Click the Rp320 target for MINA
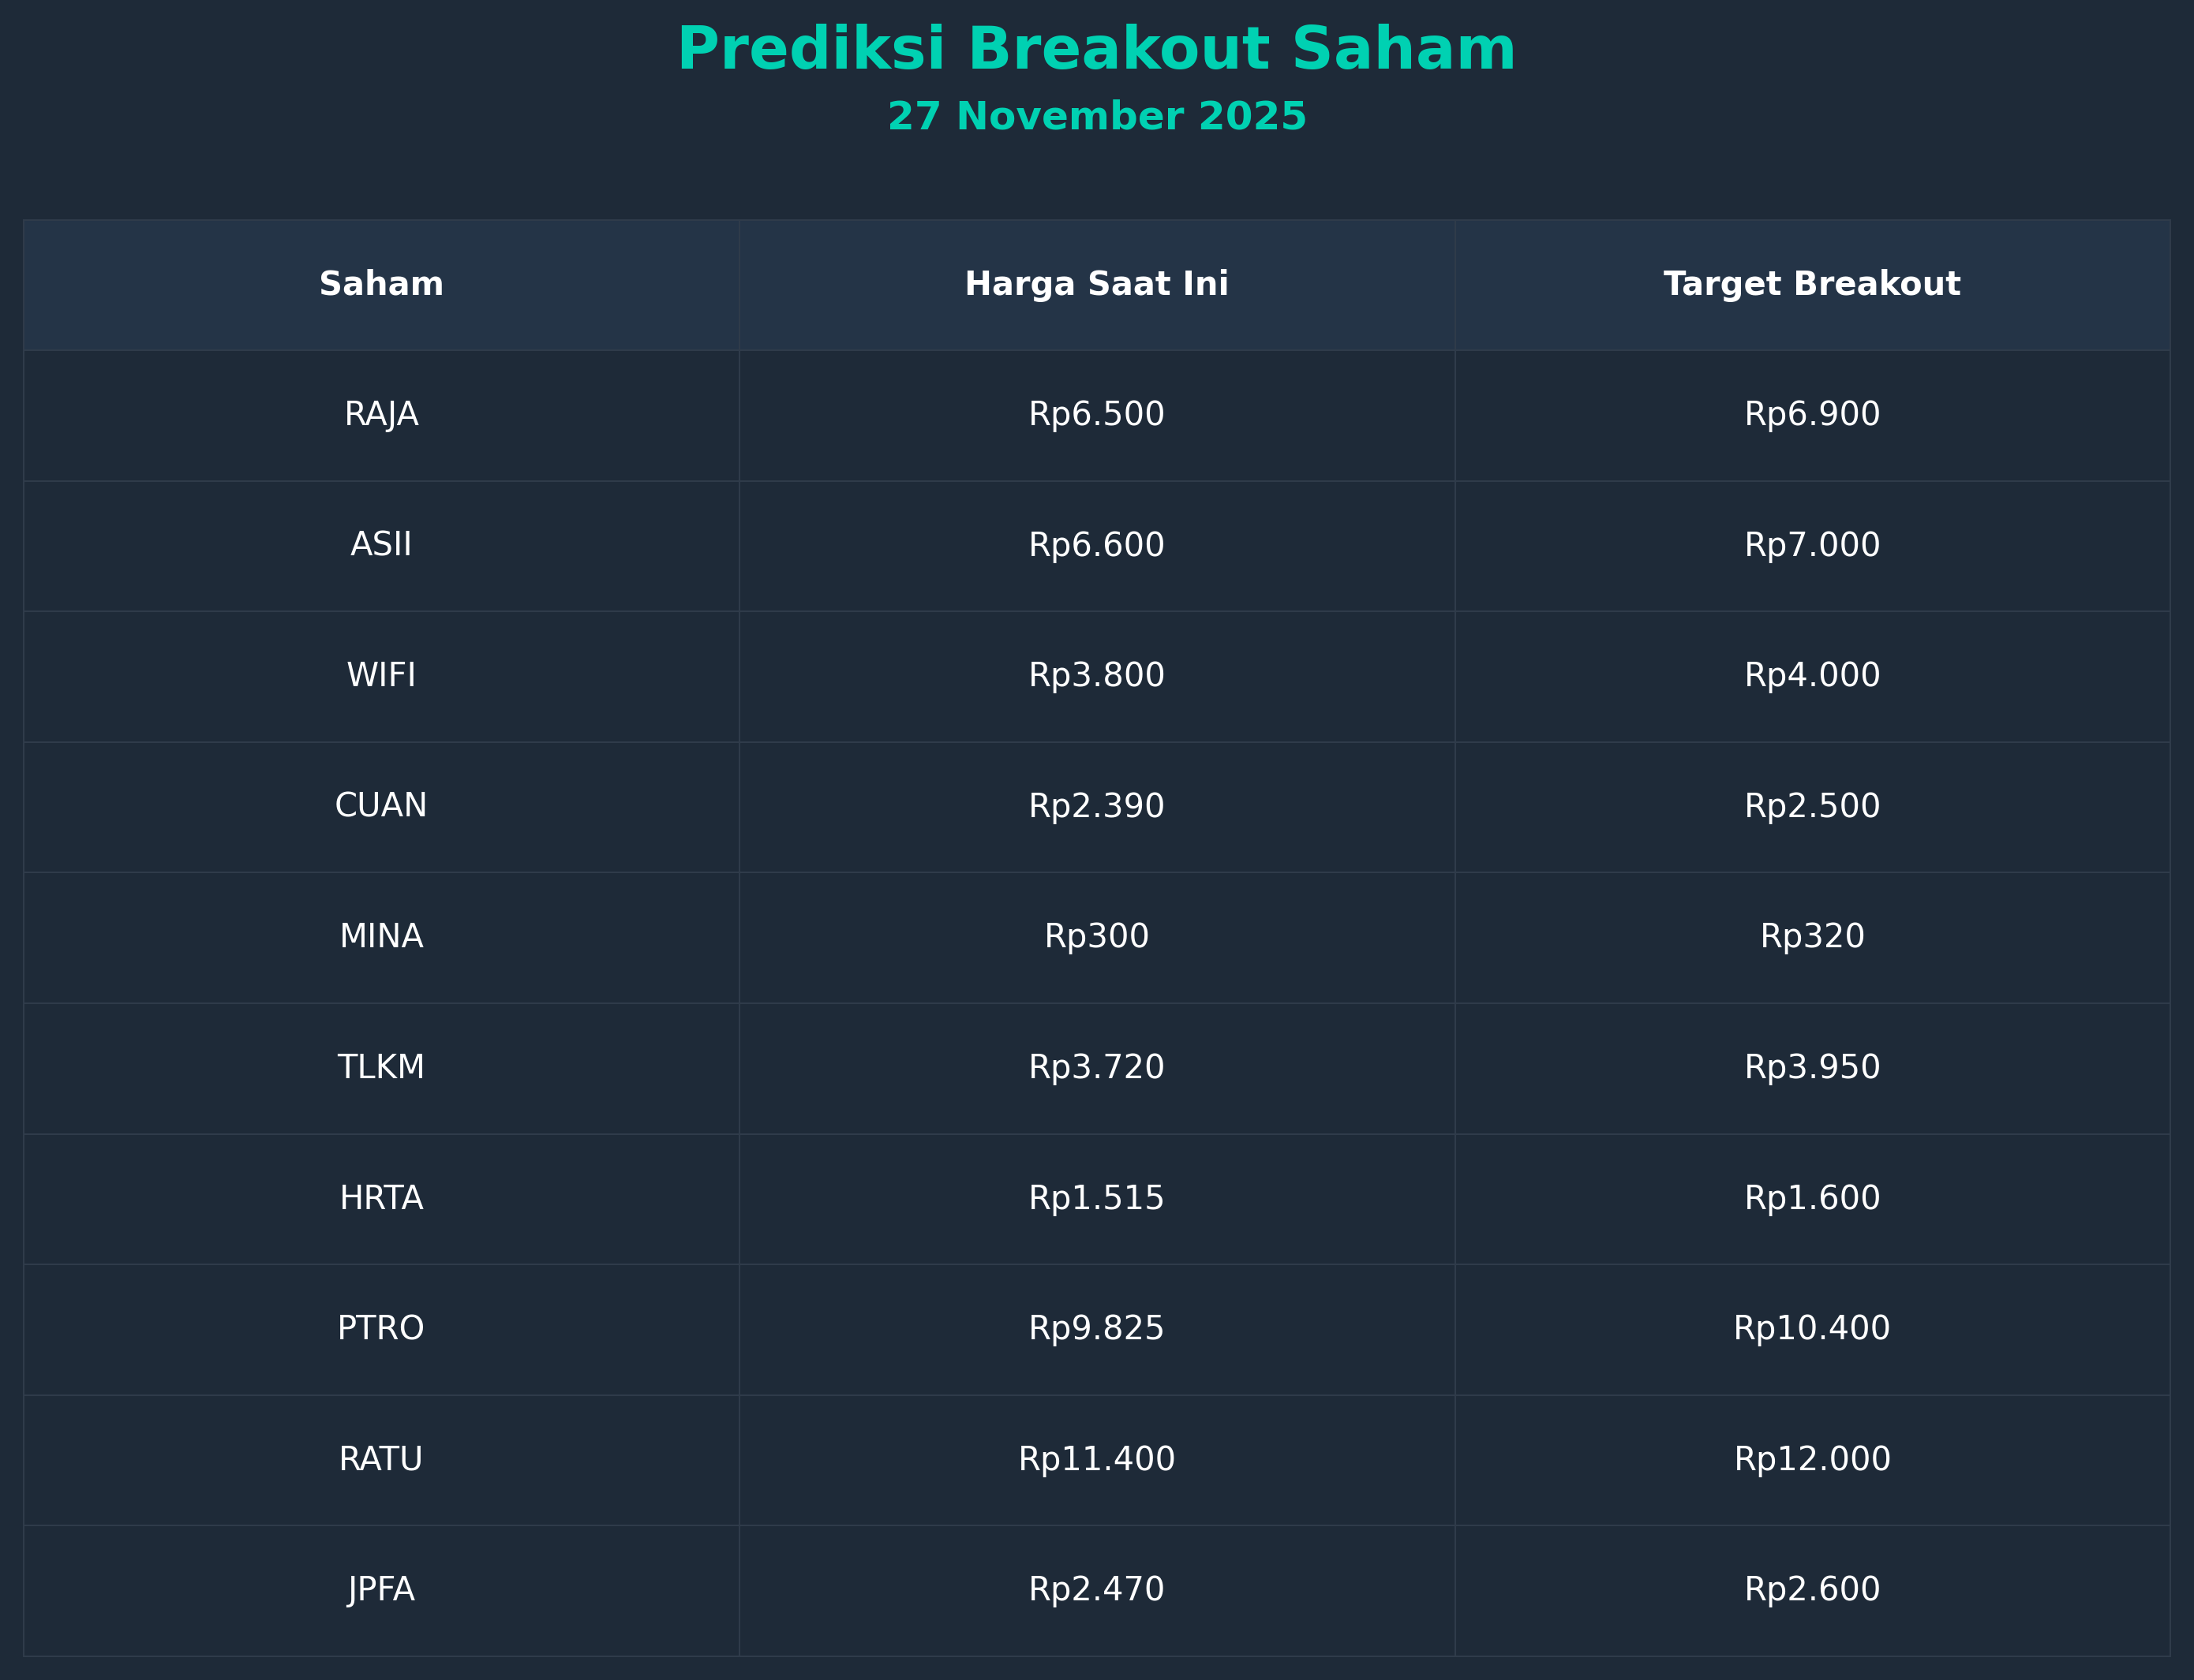The height and width of the screenshot is (1680, 2194). click(x=1812, y=937)
